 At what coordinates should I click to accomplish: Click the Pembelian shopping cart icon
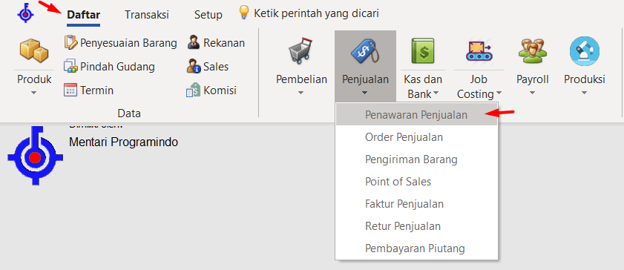click(x=301, y=51)
